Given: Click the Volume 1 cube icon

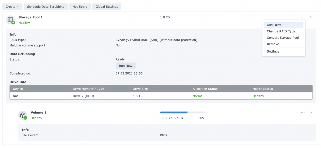Looking at the screenshot, I should 23,115.
